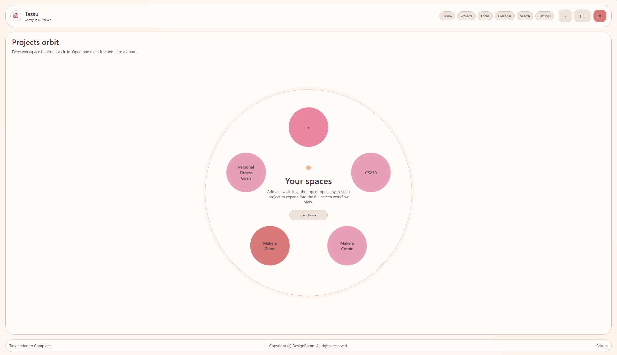Image resolution: width=617 pixels, height=355 pixels.
Task: Open the Focus page
Action: pos(485,16)
